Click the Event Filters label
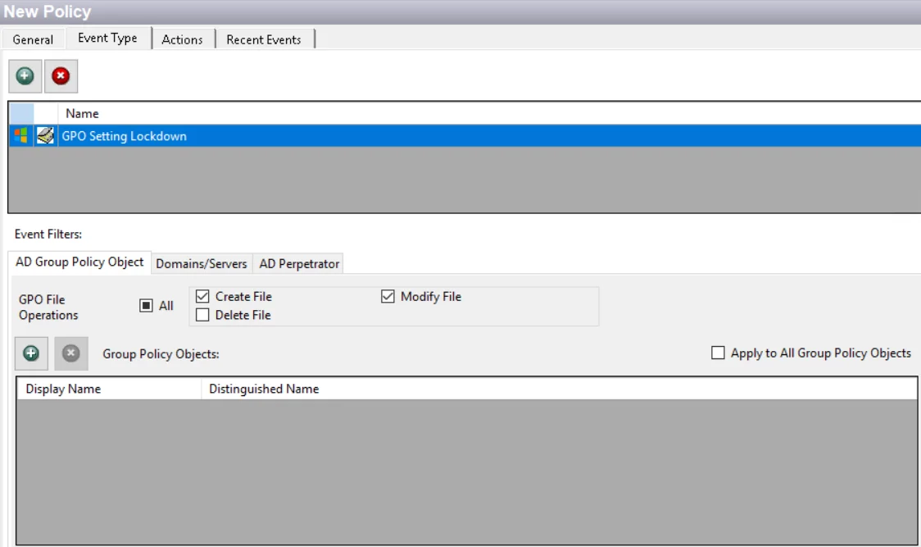921x547 pixels. pyautogui.click(x=48, y=234)
